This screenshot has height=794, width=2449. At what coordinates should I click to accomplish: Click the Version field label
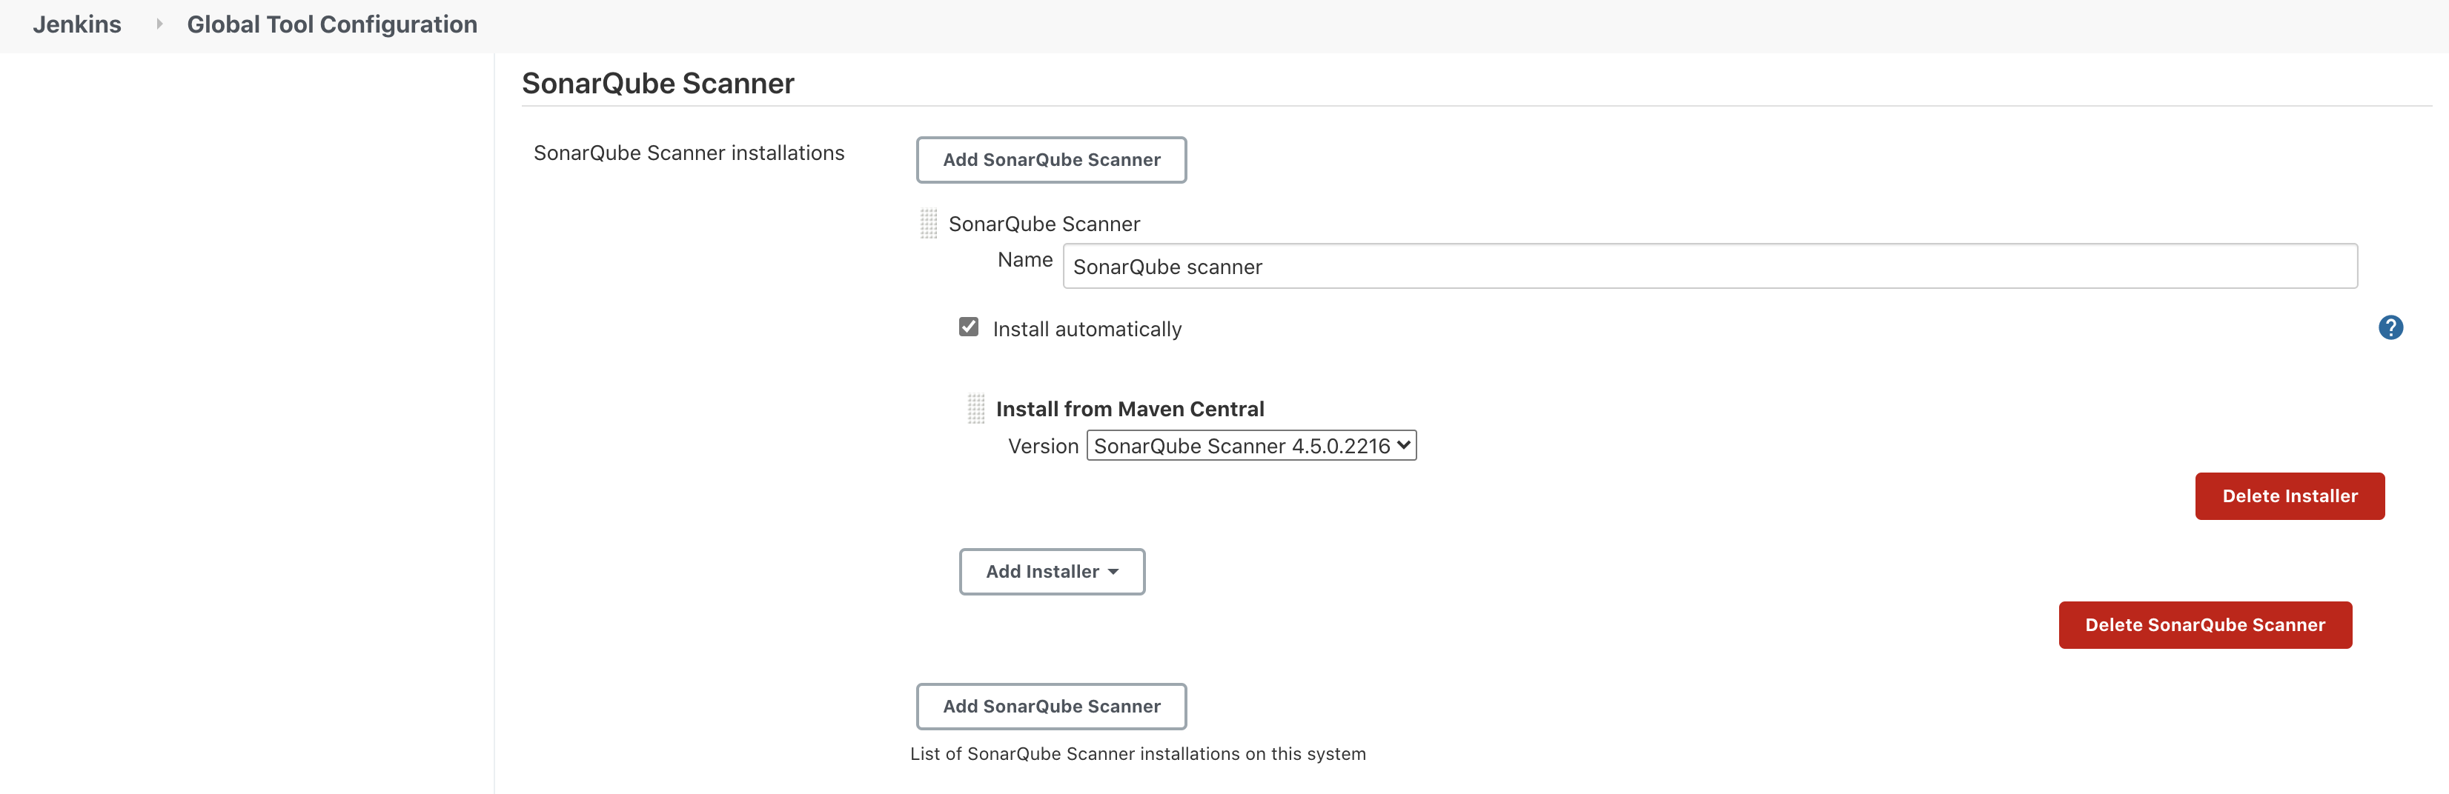tap(1043, 447)
